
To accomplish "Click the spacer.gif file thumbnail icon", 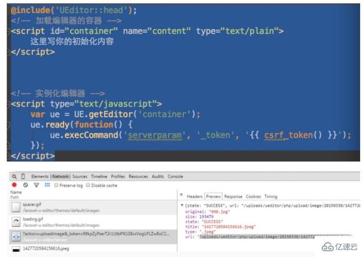I will (16, 207).
